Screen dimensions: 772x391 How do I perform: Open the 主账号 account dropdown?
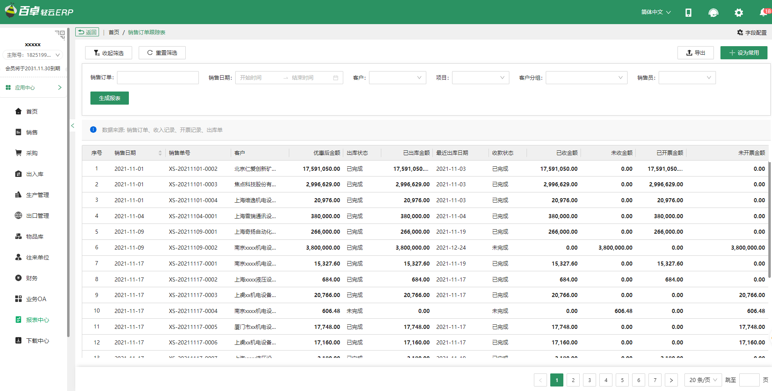point(33,55)
